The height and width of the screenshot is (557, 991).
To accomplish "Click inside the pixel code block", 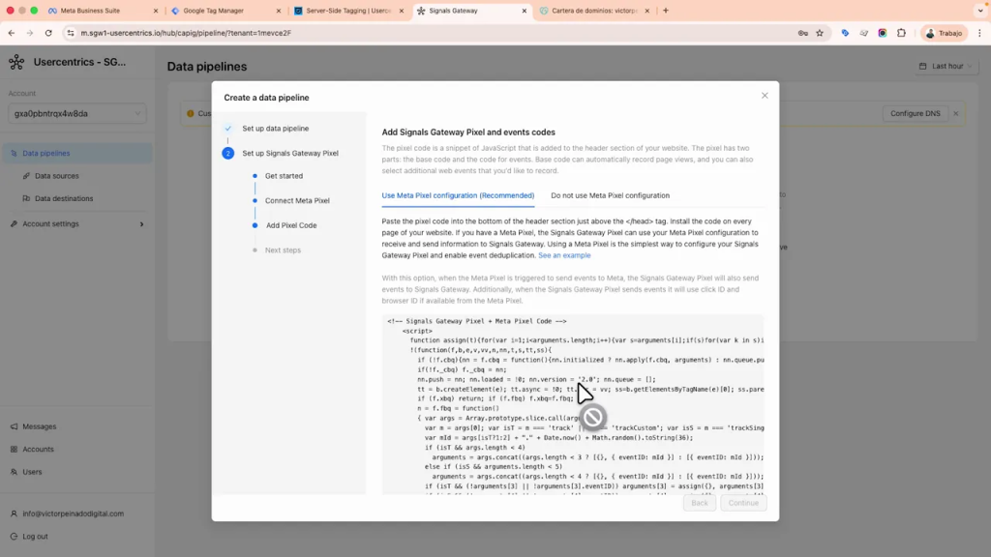I will coord(573,404).
